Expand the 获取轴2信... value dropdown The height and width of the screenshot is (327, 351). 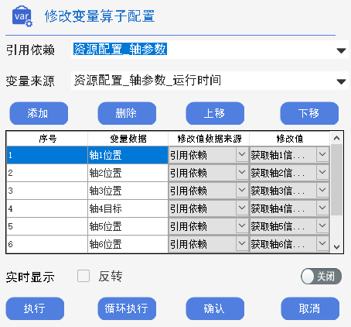(322, 172)
